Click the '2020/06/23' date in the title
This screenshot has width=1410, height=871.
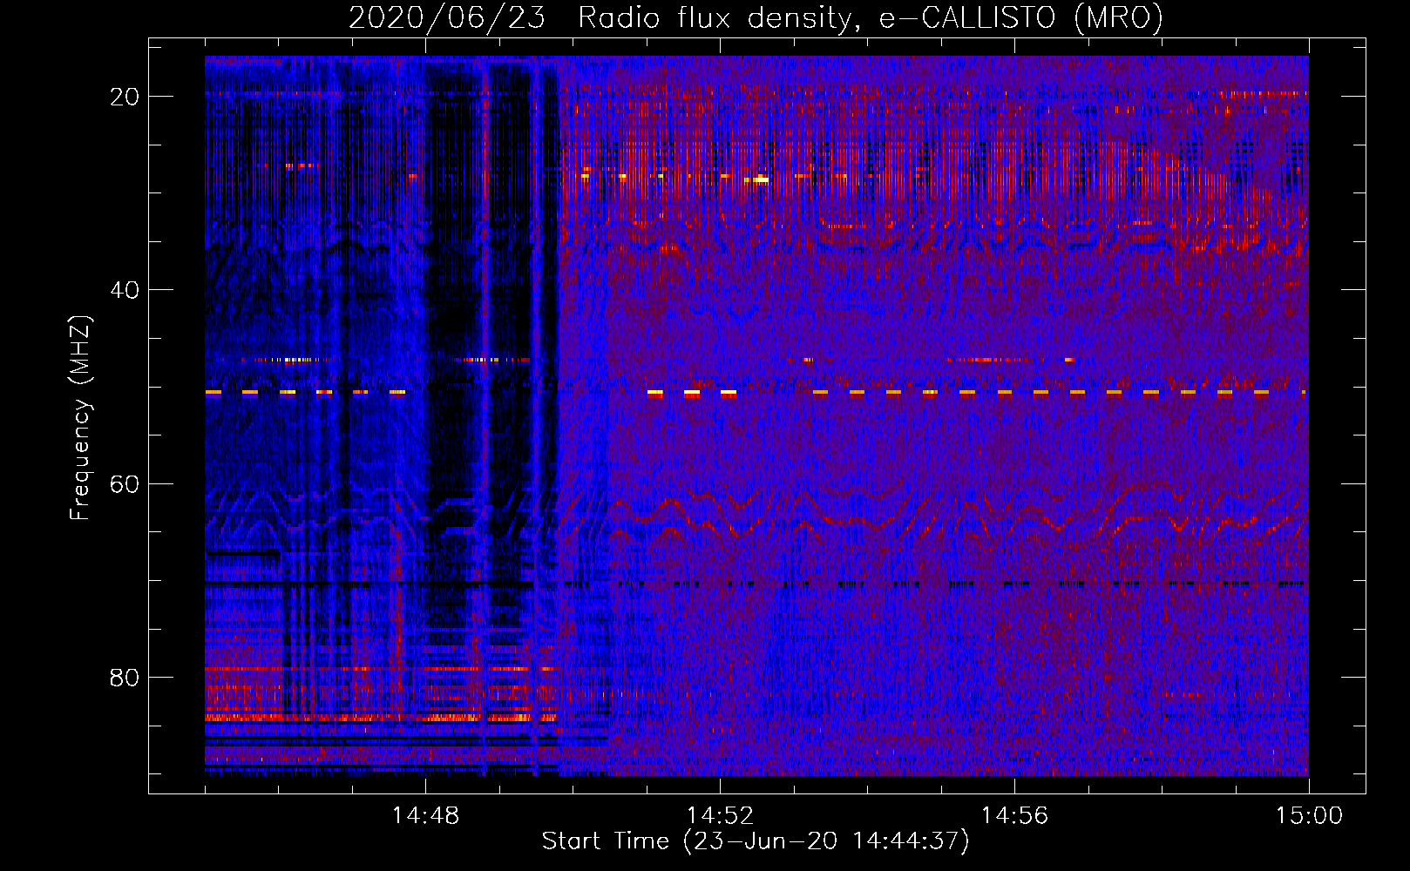(447, 18)
